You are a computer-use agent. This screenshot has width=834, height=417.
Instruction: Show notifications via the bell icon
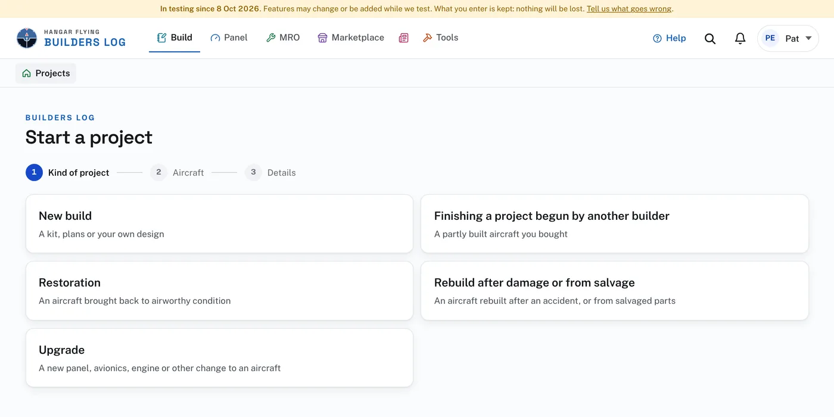point(740,38)
